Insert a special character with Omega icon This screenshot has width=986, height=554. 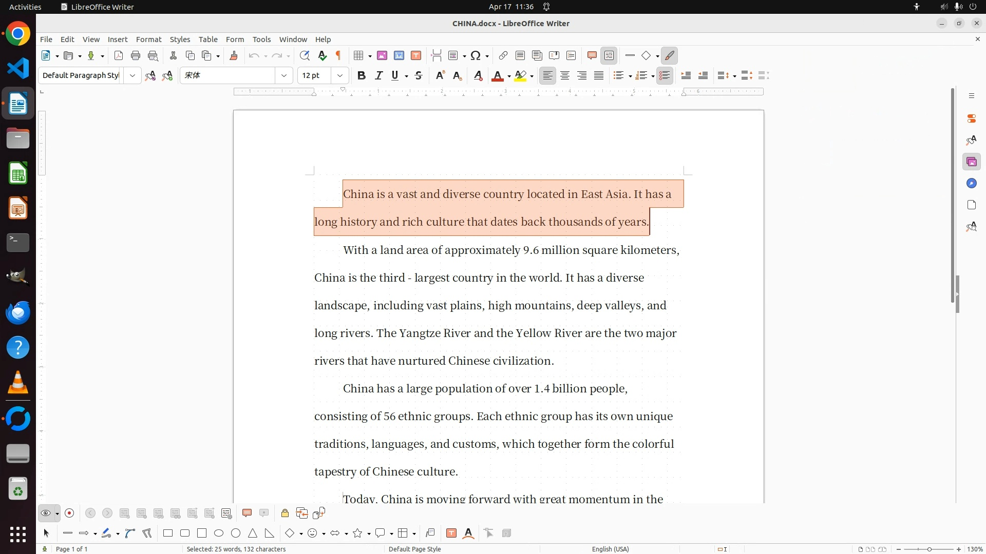[x=476, y=56]
